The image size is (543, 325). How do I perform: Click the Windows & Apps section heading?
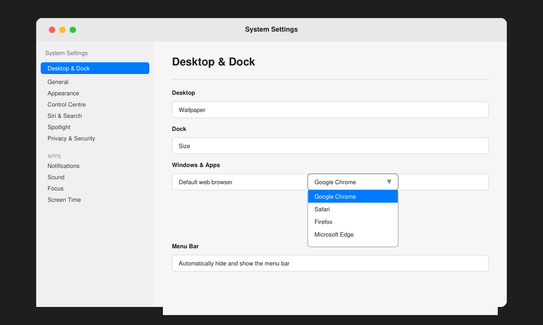coord(196,165)
